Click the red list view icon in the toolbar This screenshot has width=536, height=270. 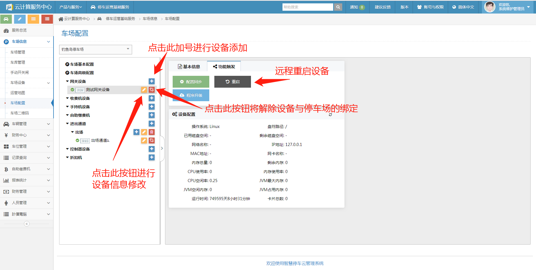coord(47,19)
